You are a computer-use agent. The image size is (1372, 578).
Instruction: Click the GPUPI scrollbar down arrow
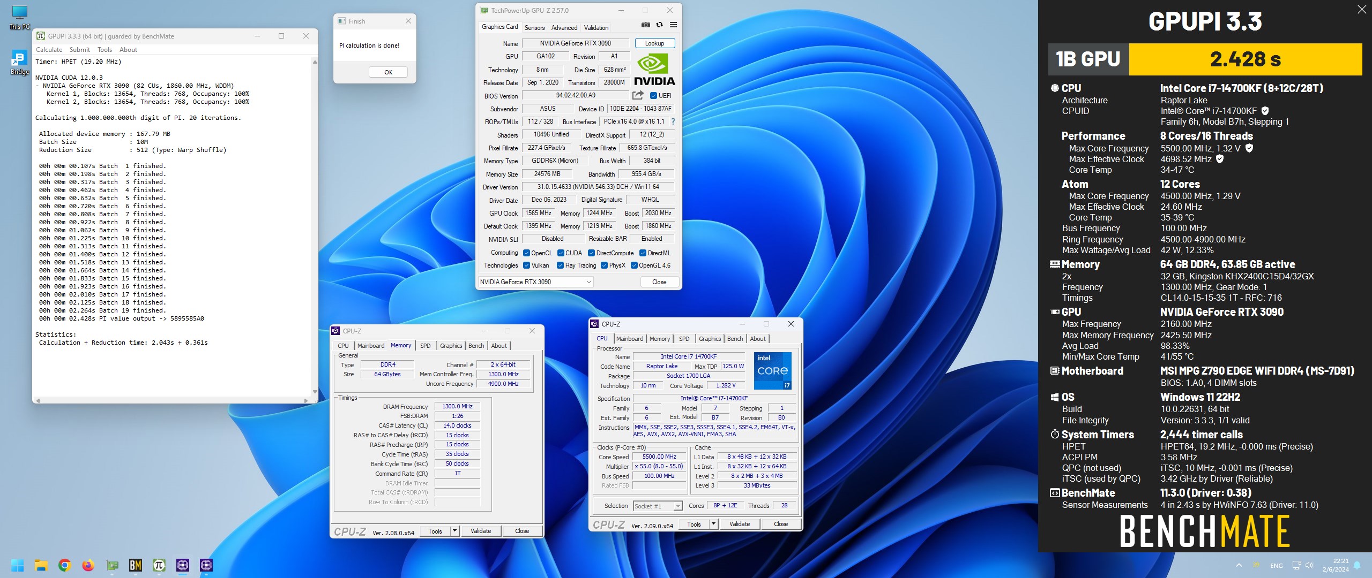[x=315, y=392]
